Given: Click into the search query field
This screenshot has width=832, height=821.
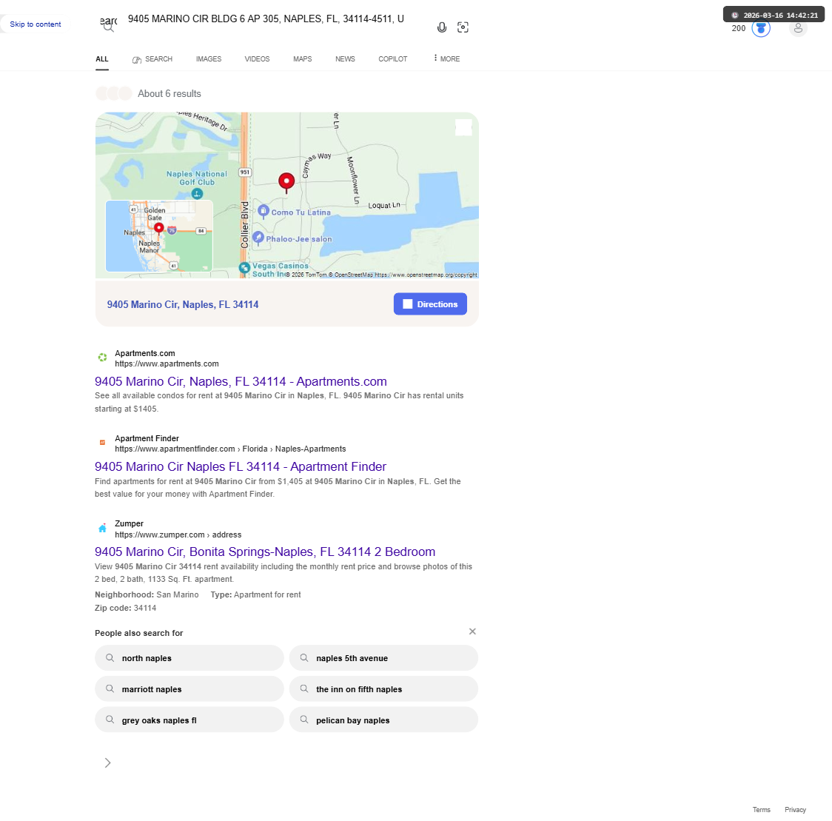Looking at the screenshot, I should click(x=266, y=19).
